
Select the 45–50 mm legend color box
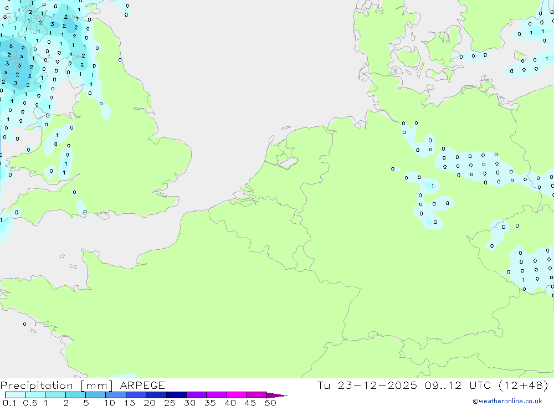(257, 395)
